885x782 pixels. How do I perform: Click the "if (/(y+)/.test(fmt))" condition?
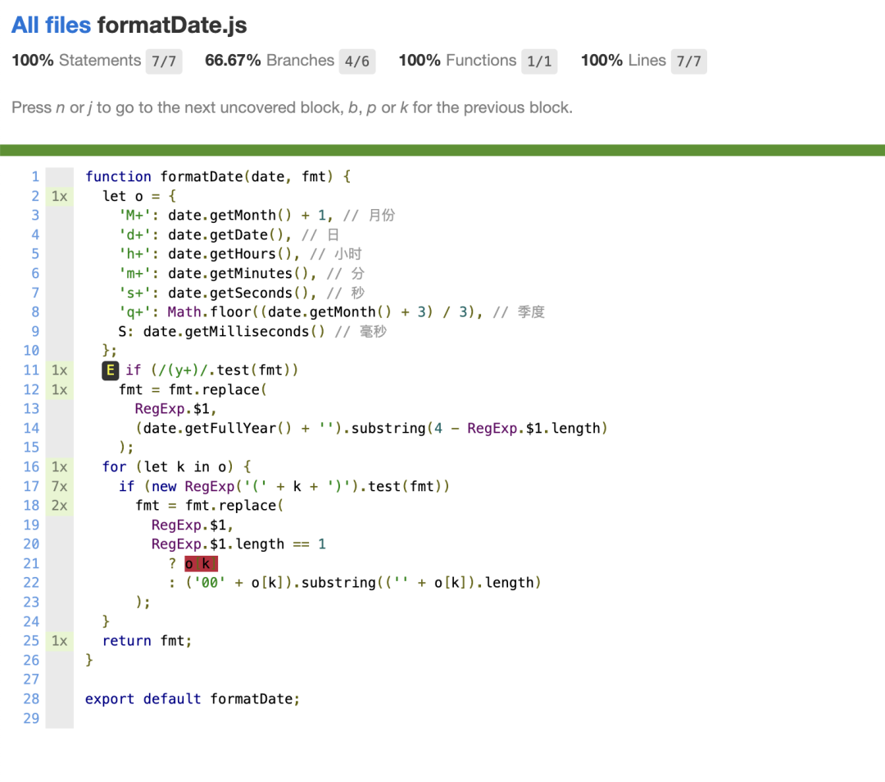(211, 371)
